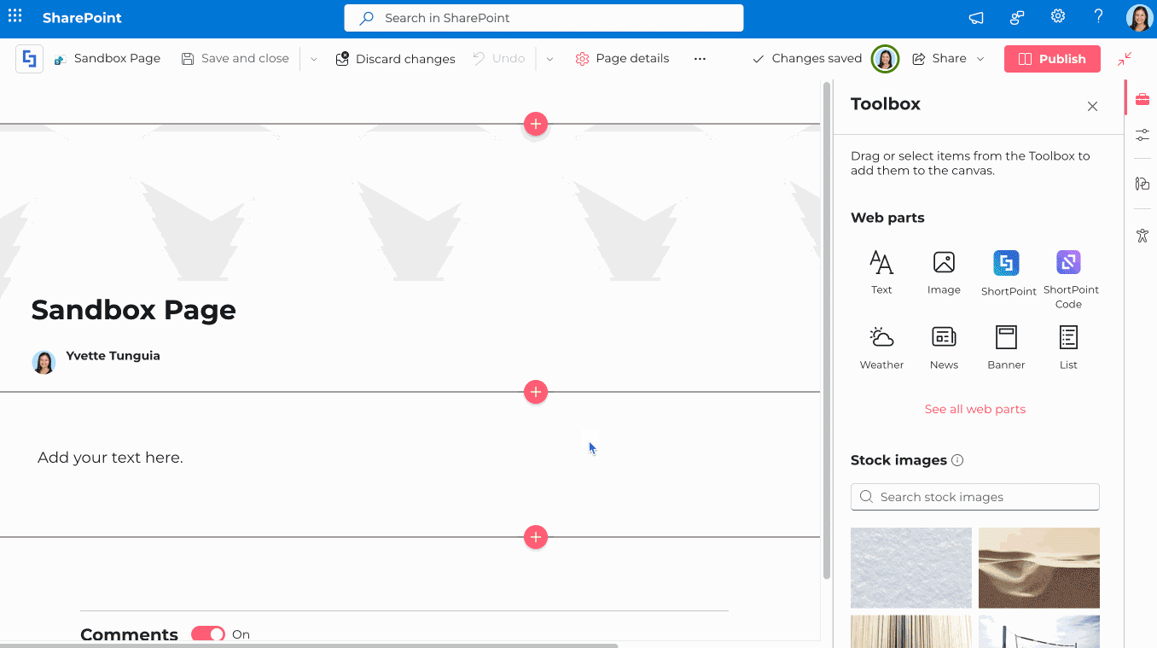Select the Toolbox briefcase icon in sidebar
Viewport: 1157px width, 648px height.
click(1142, 100)
